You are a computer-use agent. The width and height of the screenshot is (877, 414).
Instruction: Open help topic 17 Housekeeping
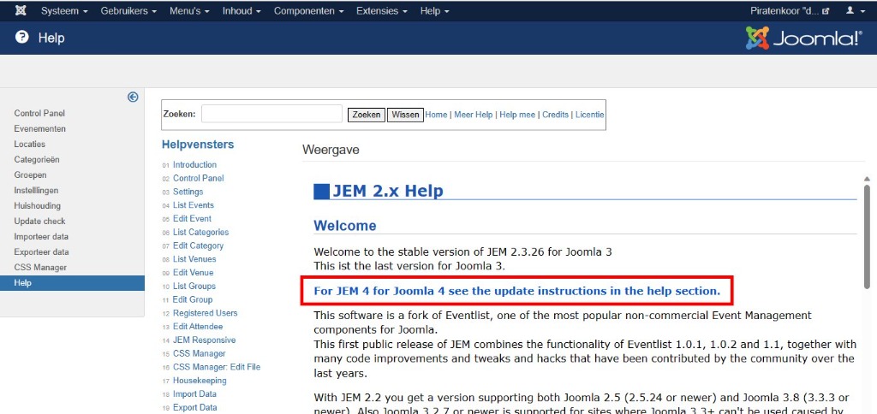pyautogui.click(x=200, y=381)
